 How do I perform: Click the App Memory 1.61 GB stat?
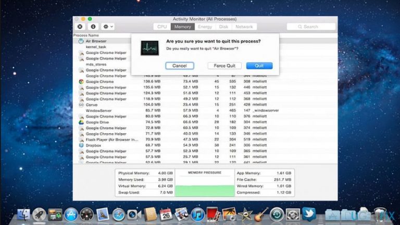[x=264, y=173]
